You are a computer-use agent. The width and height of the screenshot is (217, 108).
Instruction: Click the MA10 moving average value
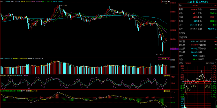tap(26, 1)
